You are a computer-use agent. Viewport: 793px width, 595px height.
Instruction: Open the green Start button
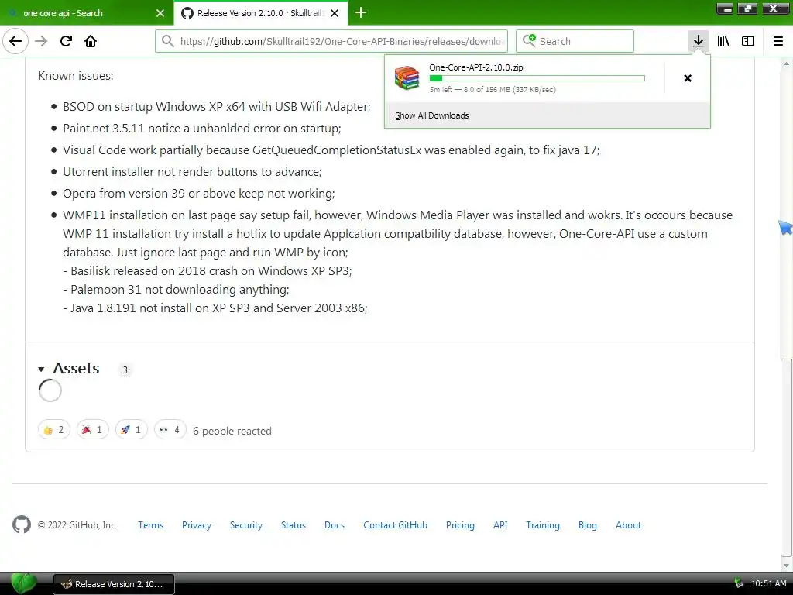pos(22,583)
